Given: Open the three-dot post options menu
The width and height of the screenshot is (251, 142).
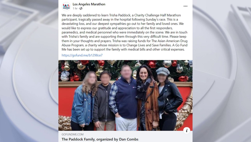Looking at the screenshot, I should click(x=185, y=6).
